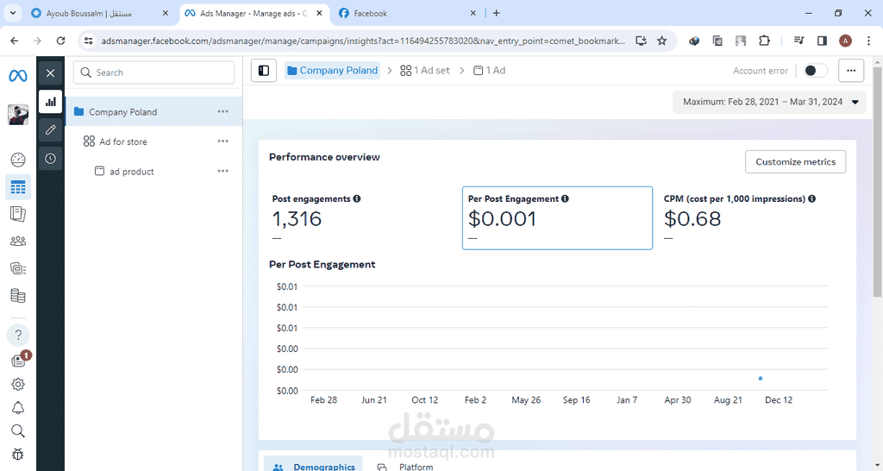Select the Post engagements metric card
This screenshot has width=883, height=471.
tap(361, 218)
